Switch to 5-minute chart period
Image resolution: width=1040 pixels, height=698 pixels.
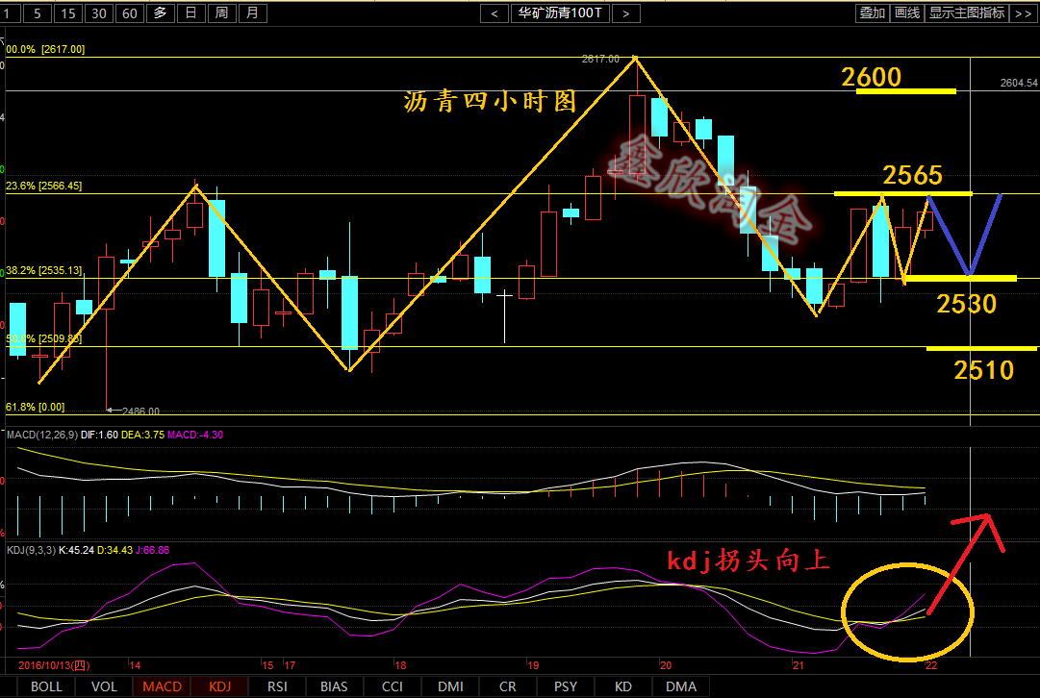(38, 12)
